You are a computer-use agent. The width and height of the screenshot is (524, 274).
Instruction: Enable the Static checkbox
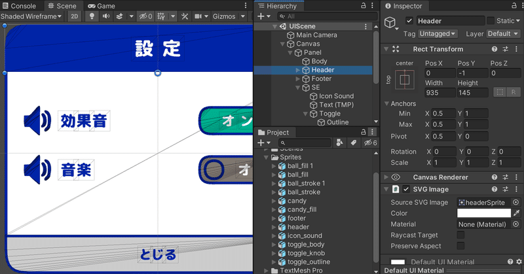click(x=491, y=21)
